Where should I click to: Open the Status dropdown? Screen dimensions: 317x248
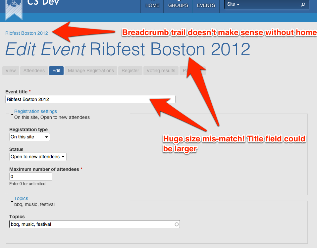pyautogui.click(x=38, y=157)
